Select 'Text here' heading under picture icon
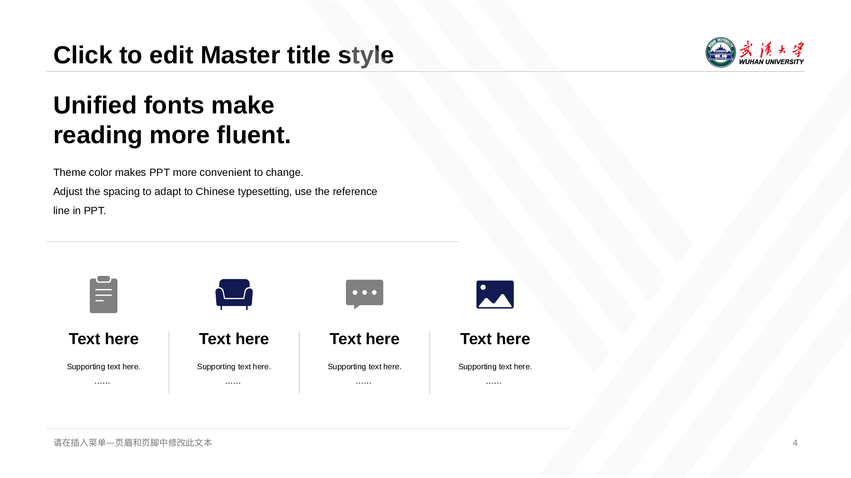The height and width of the screenshot is (478, 851). pyautogui.click(x=495, y=339)
